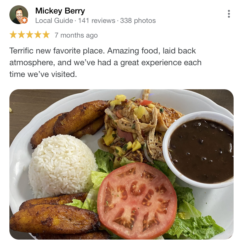Click the Local Guide label
Screen dimensions: 243x249
(54, 21)
